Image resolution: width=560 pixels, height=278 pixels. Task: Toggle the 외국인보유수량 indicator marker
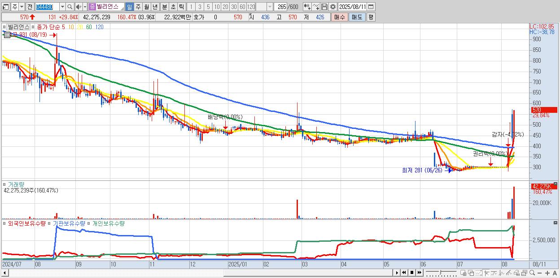(x=4, y=223)
